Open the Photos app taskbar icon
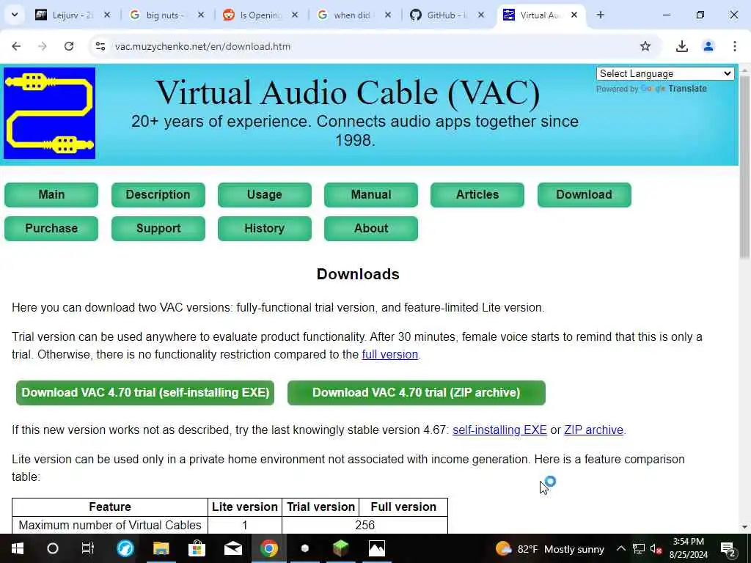This screenshot has height=563, width=751. [376, 548]
